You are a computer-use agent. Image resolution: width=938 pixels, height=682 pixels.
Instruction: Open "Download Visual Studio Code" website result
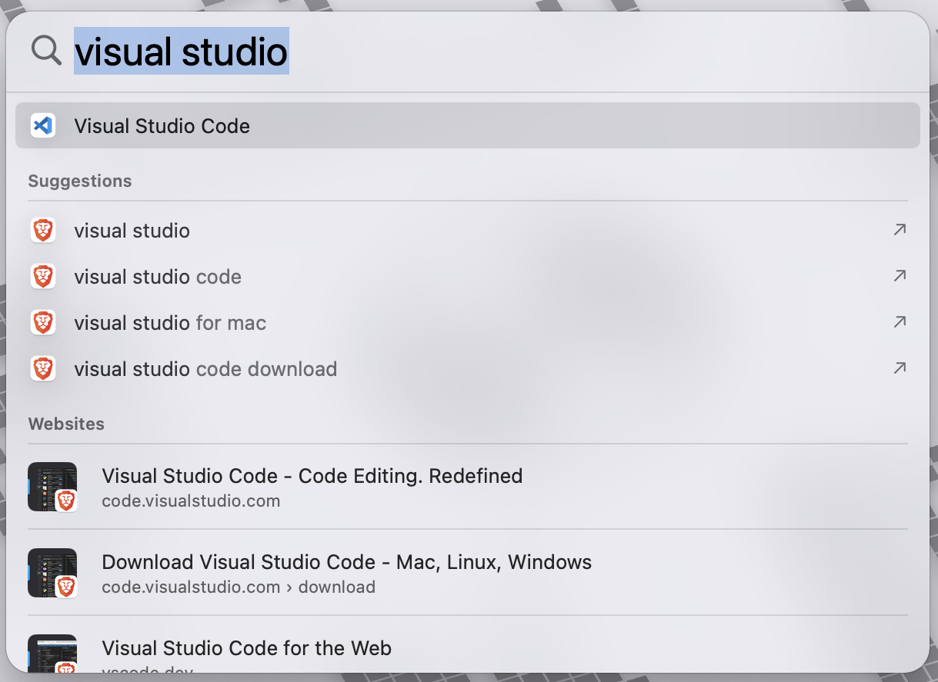(x=468, y=573)
